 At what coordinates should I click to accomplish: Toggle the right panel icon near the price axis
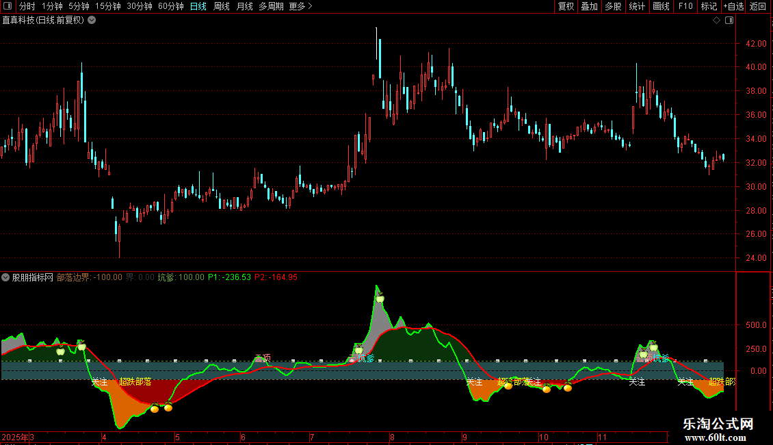tap(729, 21)
